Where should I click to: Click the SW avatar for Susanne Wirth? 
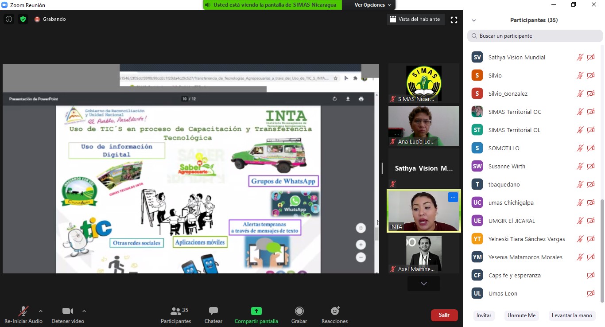[477, 166]
